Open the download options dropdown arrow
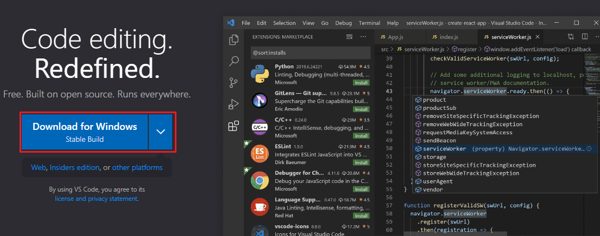This screenshot has width=600, height=236. coord(161,132)
